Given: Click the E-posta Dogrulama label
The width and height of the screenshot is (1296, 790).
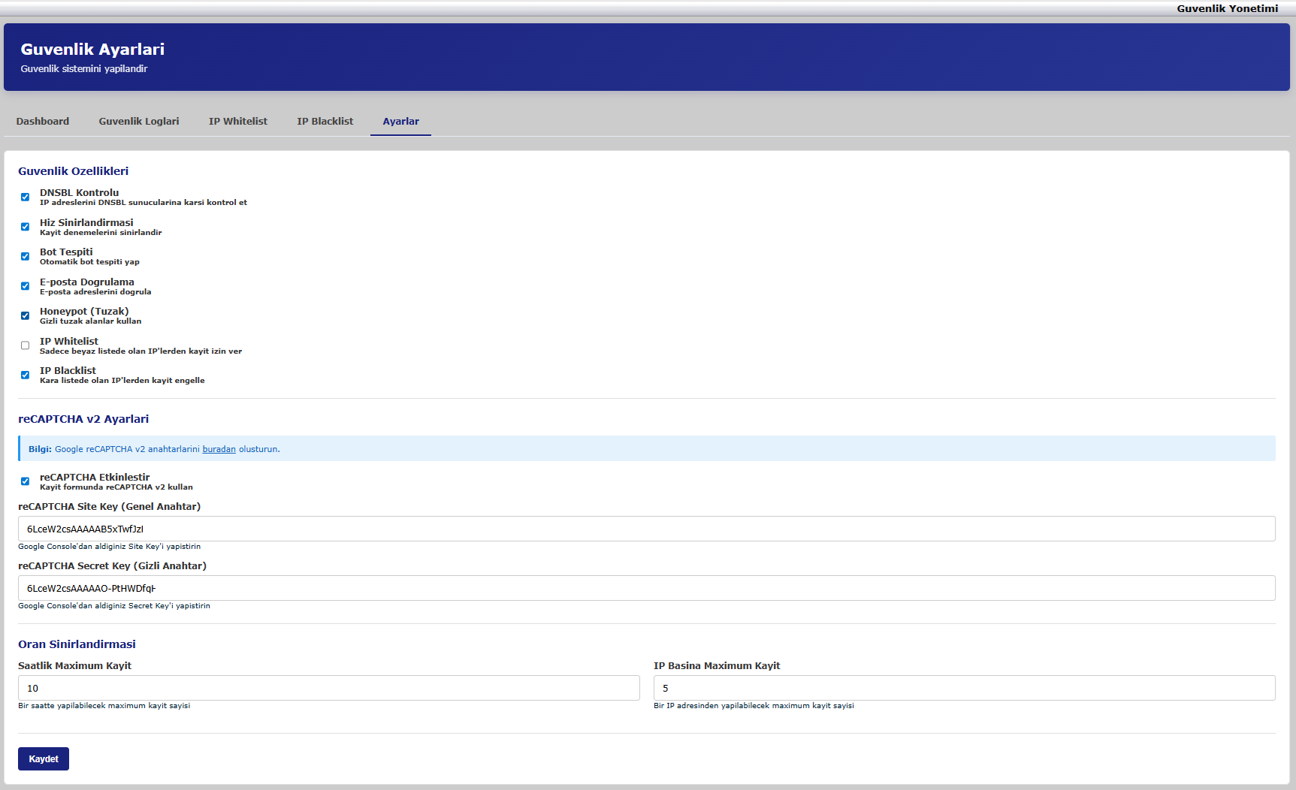Looking at the screenshot, I should point(87,282).
